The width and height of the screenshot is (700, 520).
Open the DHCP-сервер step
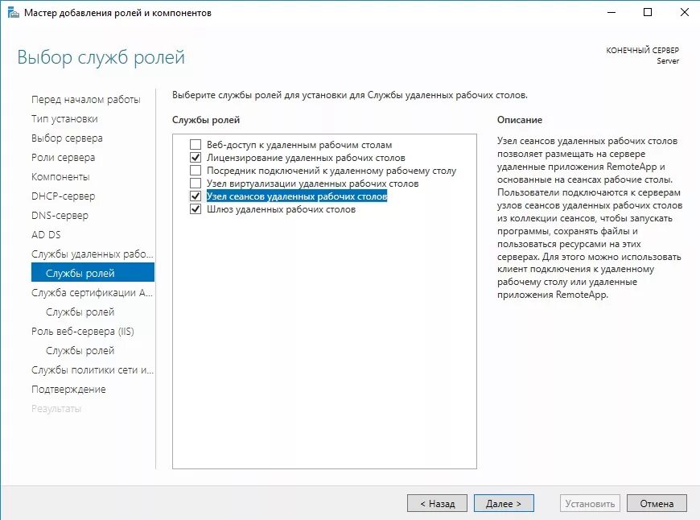(x=63, y=196)
